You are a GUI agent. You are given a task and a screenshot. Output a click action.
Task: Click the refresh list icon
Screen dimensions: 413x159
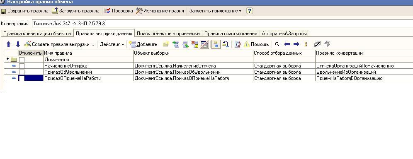point(238,44)
